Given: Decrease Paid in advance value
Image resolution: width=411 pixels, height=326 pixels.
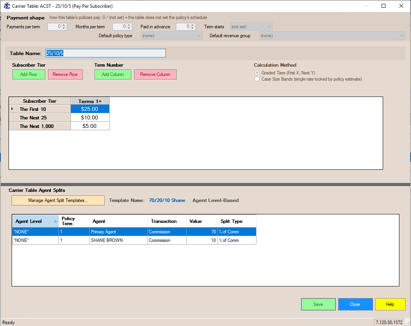Looking at the screenshot, I should 193,28.
